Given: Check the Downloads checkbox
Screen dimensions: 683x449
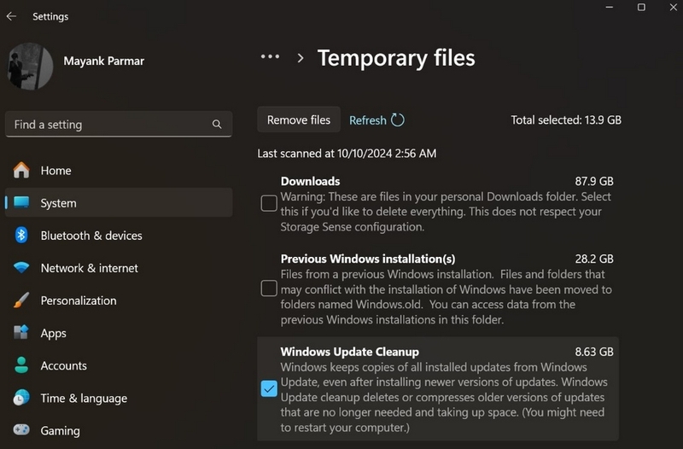Looking at the screenshot, I should [x=269, y=203].
